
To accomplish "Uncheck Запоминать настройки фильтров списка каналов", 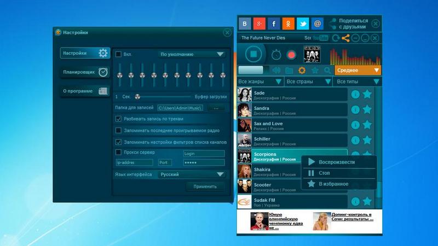I will [x=118, y=142].
